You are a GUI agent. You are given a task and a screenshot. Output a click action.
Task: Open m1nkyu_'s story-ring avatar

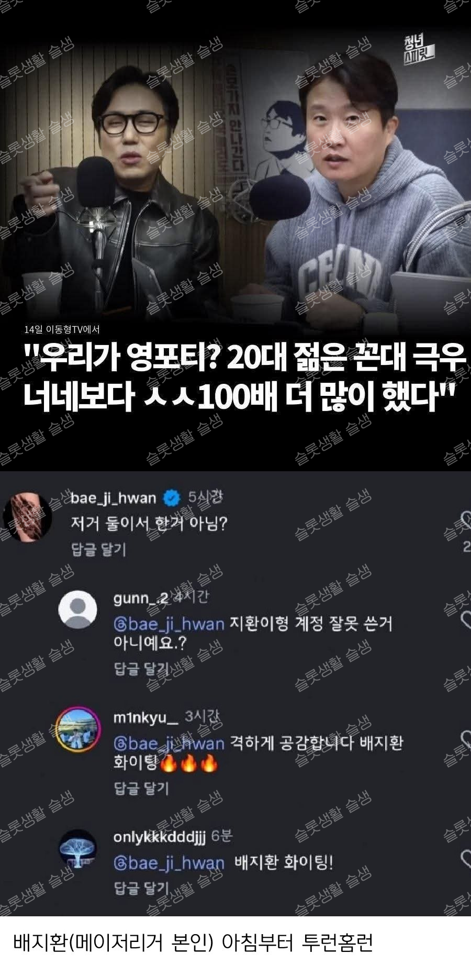[x=77, y=727]
